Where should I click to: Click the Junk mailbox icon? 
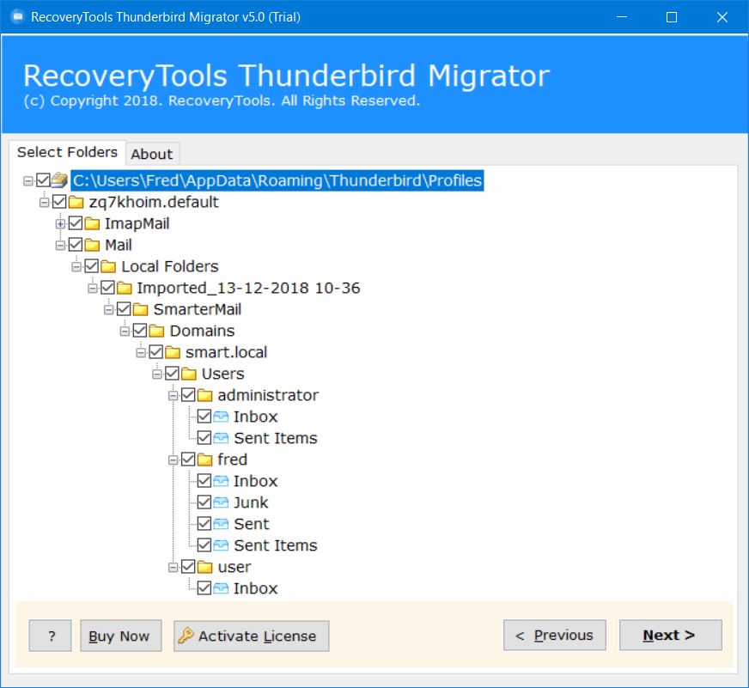tap(221, 502)
